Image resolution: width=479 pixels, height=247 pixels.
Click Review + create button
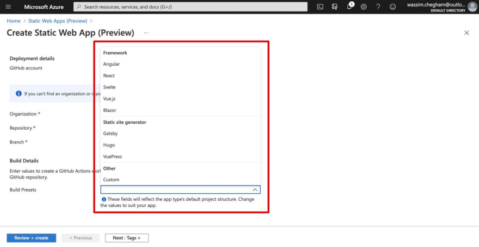[x=32, y=238]
